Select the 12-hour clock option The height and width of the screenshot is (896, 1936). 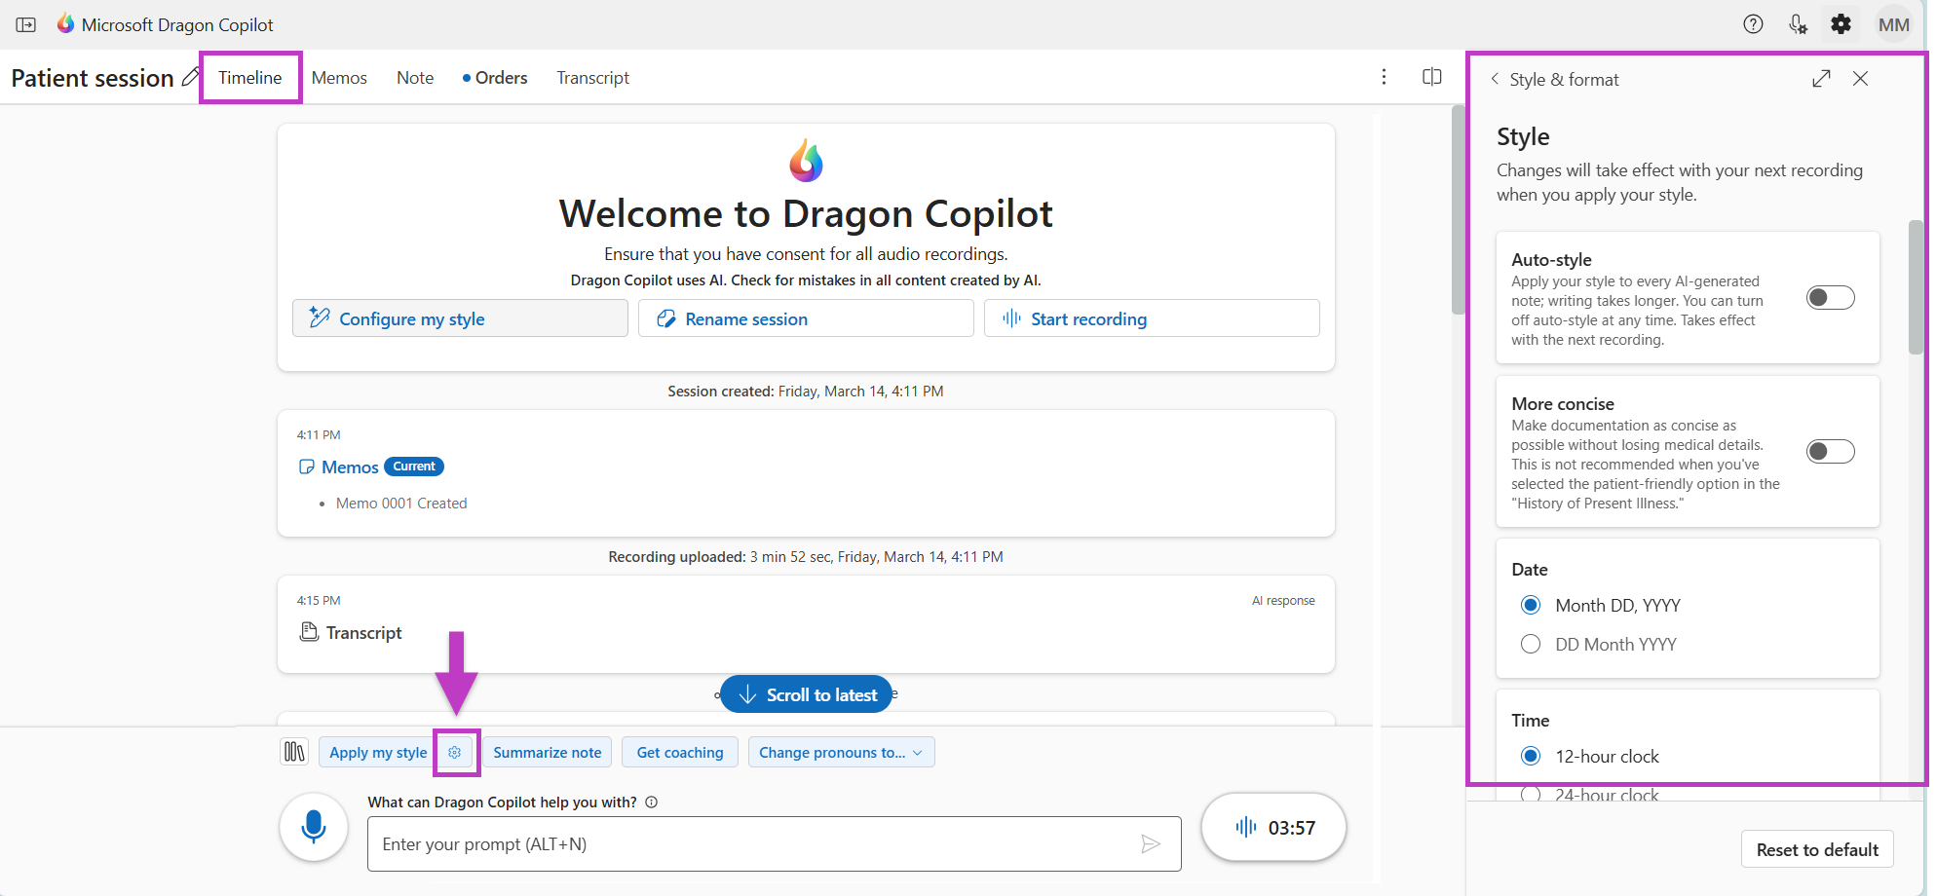[x=1531, y=756]
